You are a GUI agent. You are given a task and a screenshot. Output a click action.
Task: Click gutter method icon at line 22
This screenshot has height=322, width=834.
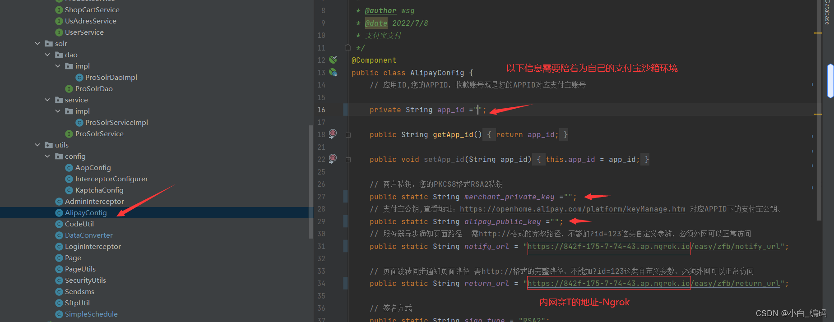click(333, 158)
